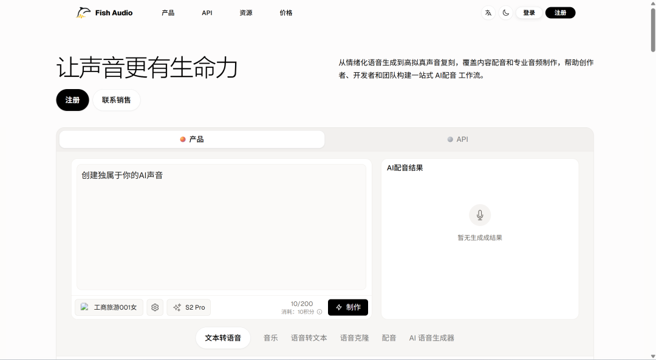The image size is (656, 360).
Task: Go to 价格 pricing page
Action: click(285, 13)
